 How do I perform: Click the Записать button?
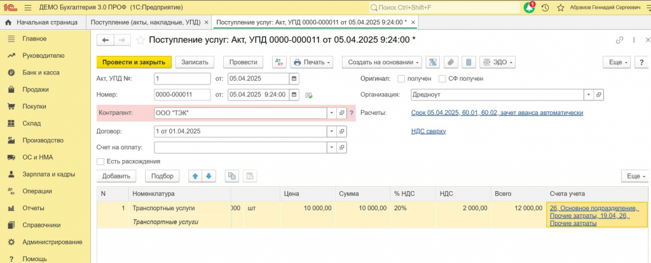[195, 62]
